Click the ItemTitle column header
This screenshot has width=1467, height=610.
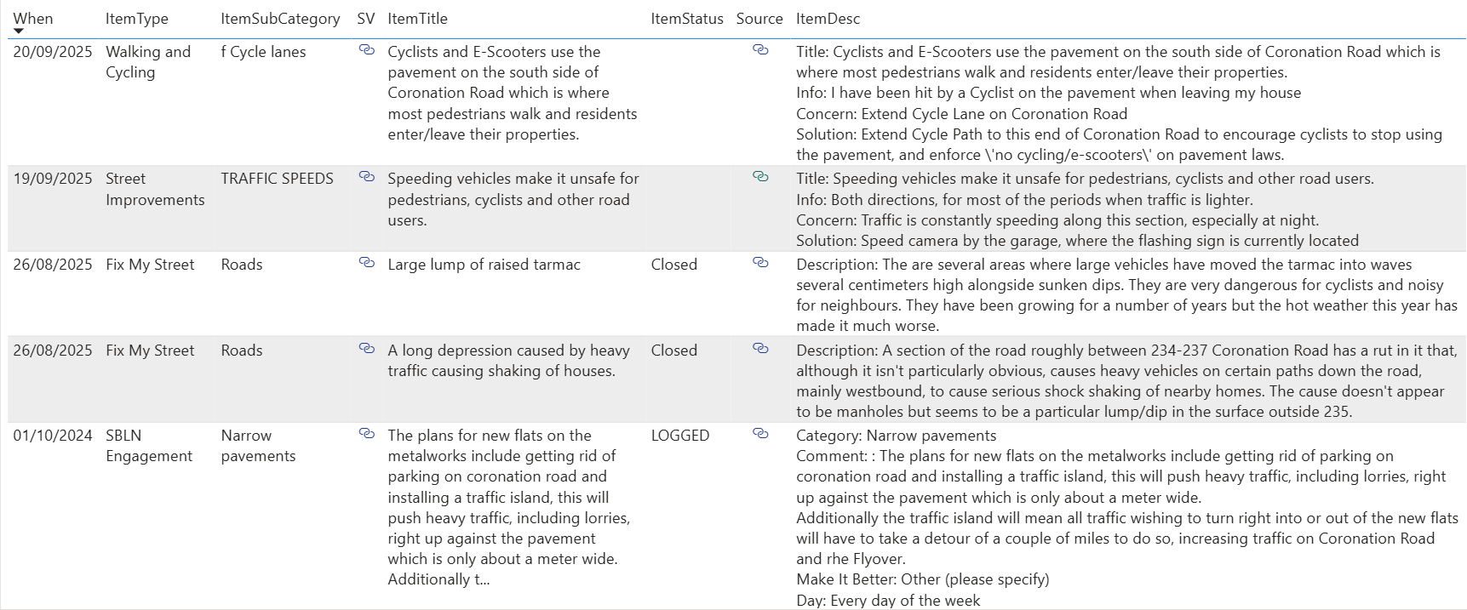pos(417,19)
